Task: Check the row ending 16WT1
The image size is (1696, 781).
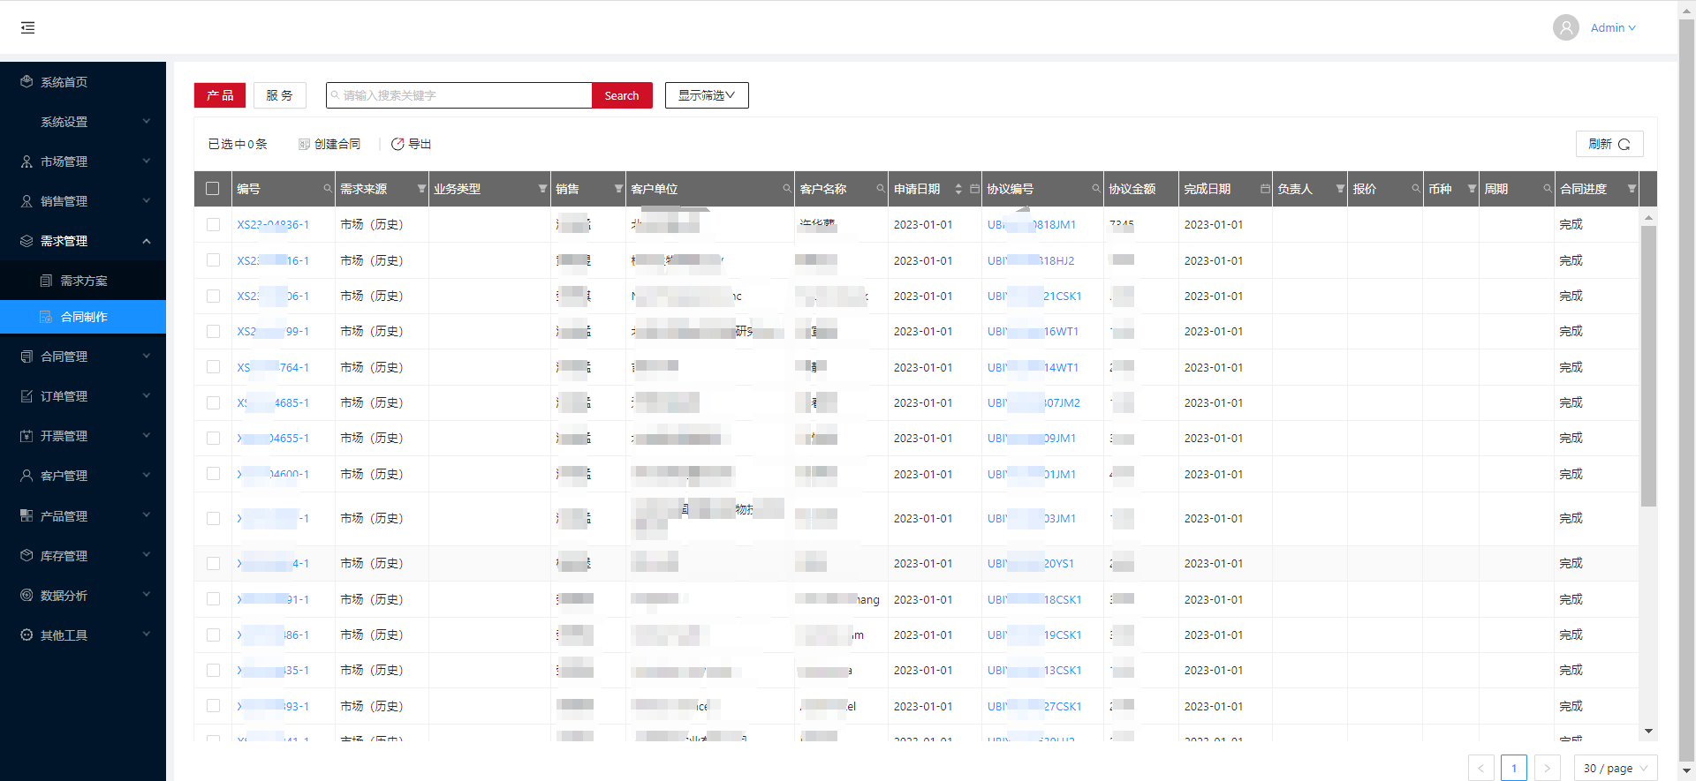Action: [213, 332]
